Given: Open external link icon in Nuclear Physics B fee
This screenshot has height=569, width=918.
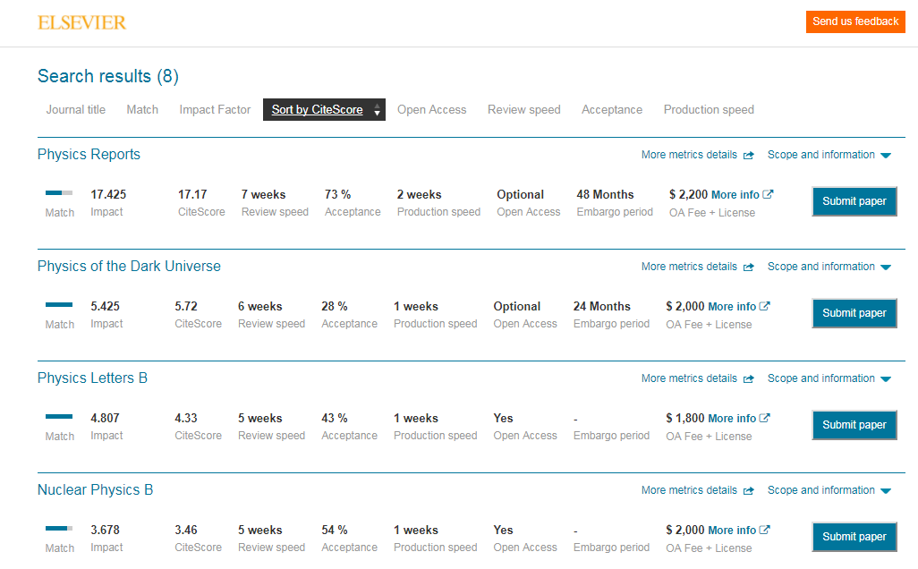Looking at the screenshot, I should (765, 530).
